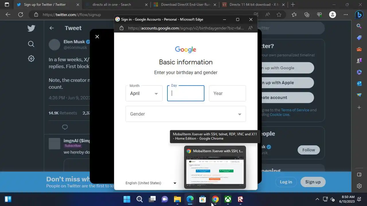Click Elon Musk profile avatar

(54, 45)
